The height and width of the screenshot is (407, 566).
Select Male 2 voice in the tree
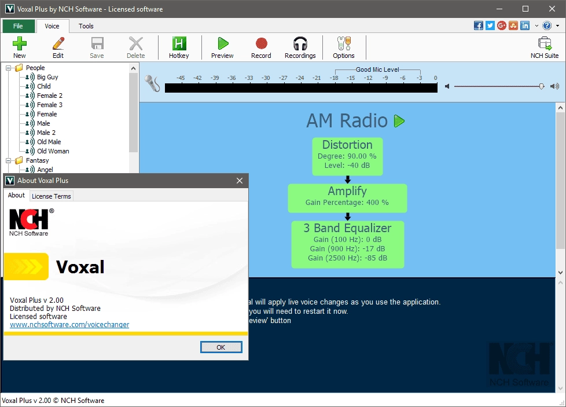(46, 133)
